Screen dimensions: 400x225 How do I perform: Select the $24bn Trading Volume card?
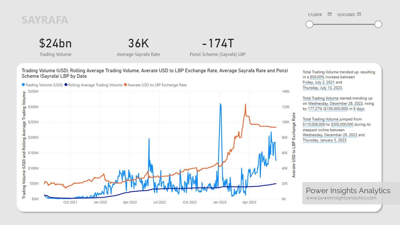(55, 47)
